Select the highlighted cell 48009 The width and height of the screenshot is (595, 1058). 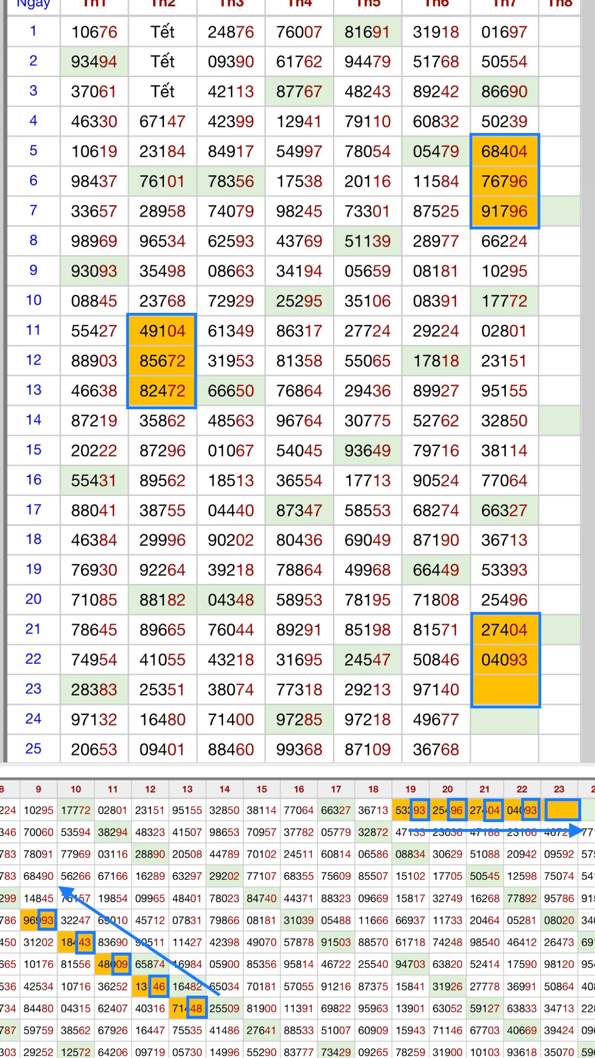113,964
